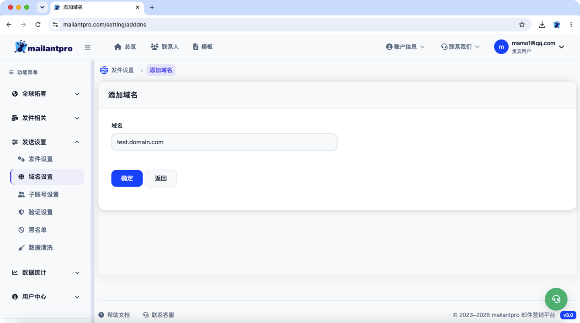Image resolution: width=580 pixels, height=323 pixels.
Task: Click the blue 确定 button
Action: pos(127,178)
